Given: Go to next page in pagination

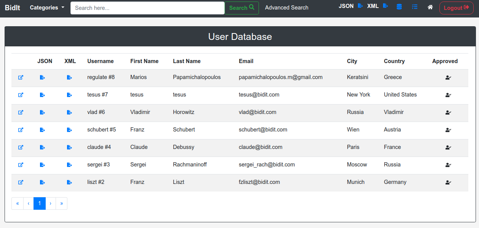Looking at the screenshot, I should pyautogui.click(x=51, y=203).
